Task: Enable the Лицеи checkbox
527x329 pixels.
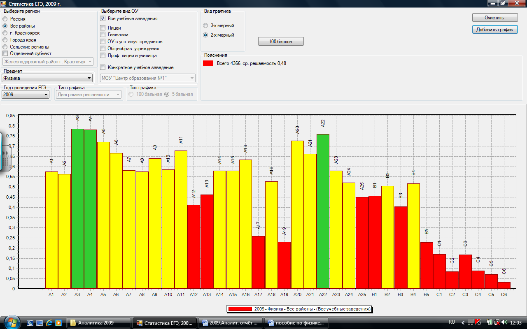Action: pos(103,28)
